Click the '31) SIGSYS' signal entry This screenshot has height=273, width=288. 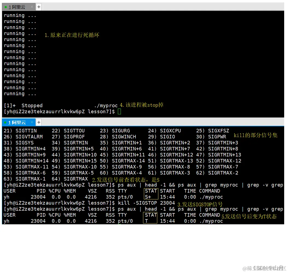pos(19,143)
